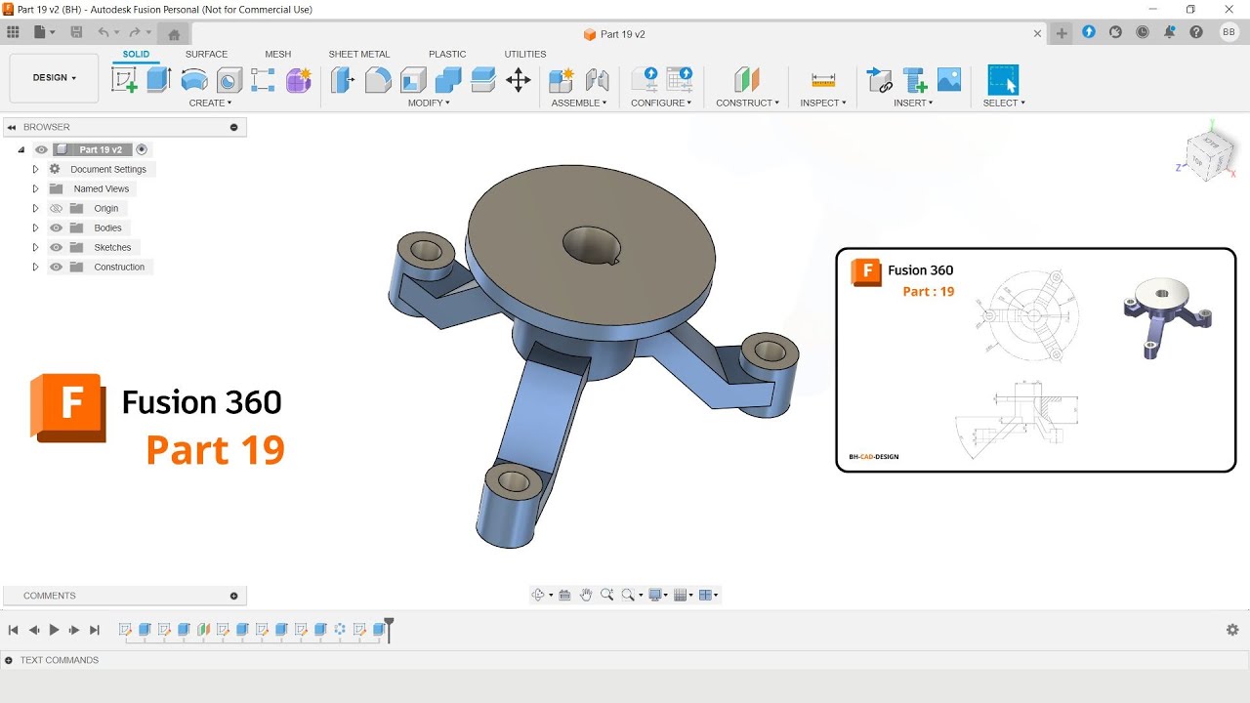Click the Insert Canvas image icon
This screenshot has height=703, width=1250.
click(x=949, y=80)
